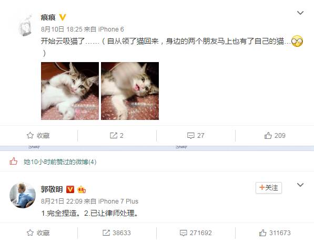Expand the chevron menu on 痕痕's post

coord(300,13)
